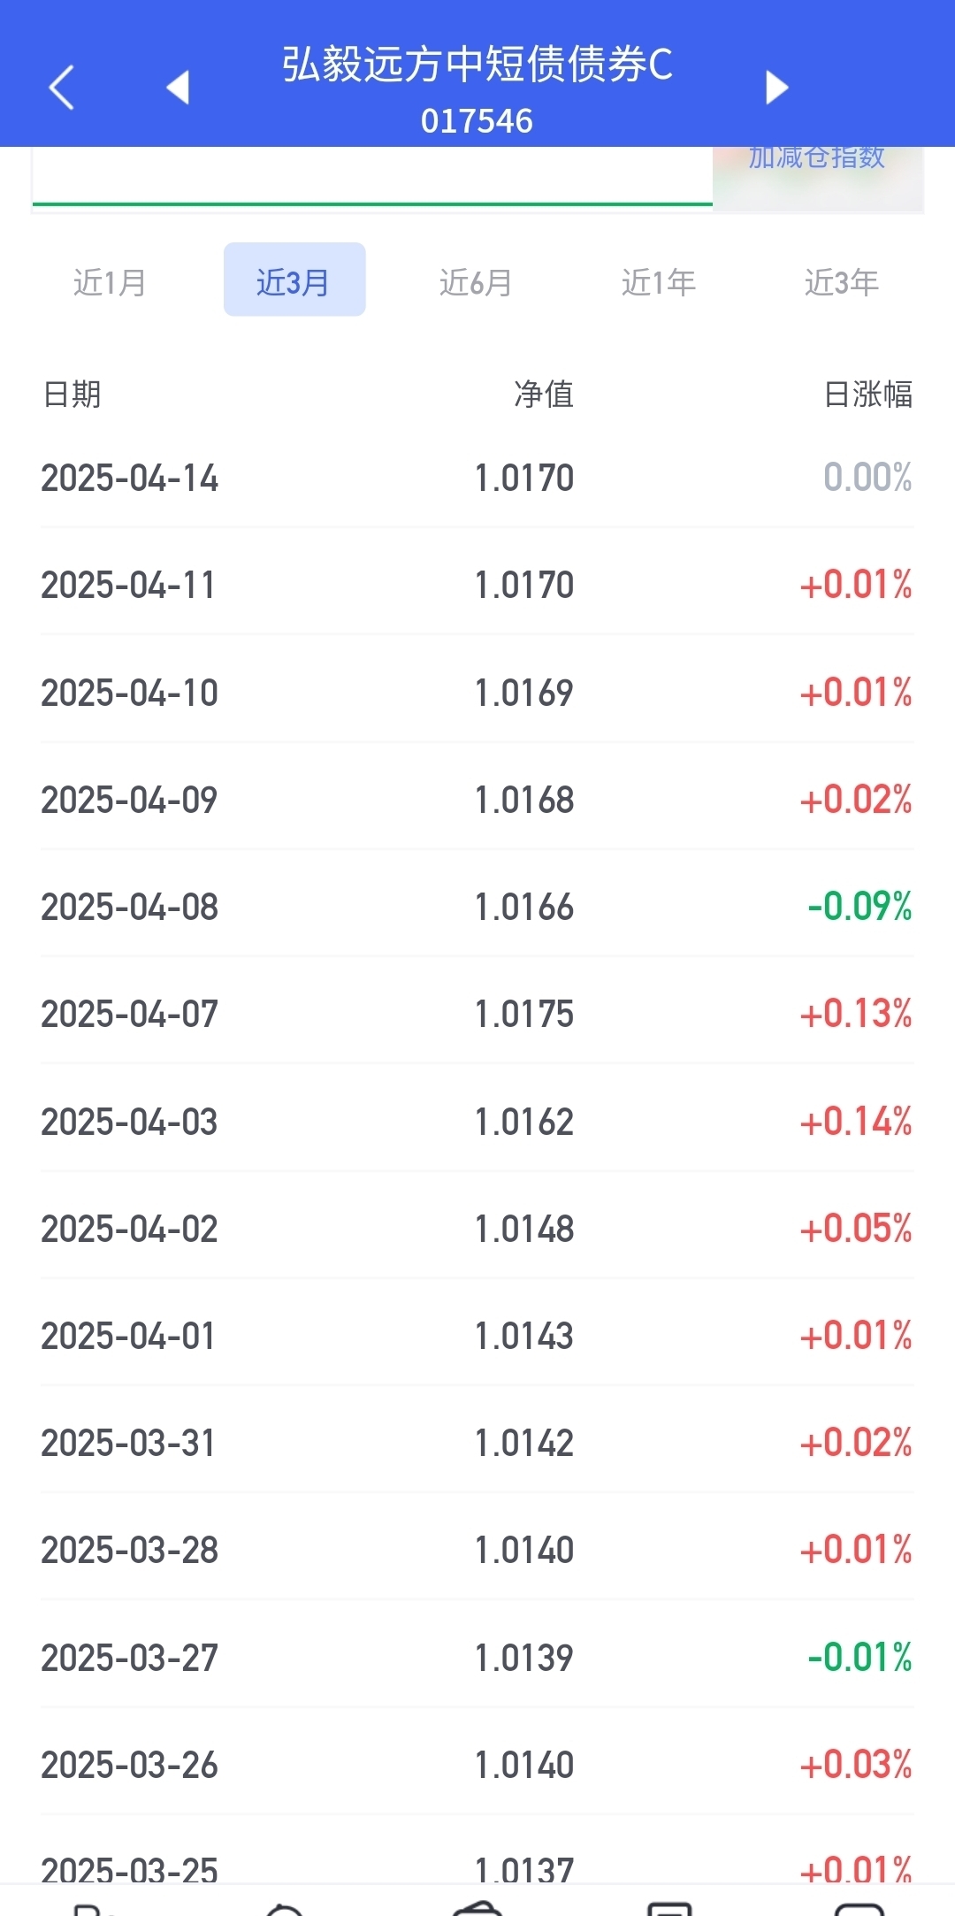Tap the fund code 017546
The image size is (955, 1916).
(x=477, y=121)
